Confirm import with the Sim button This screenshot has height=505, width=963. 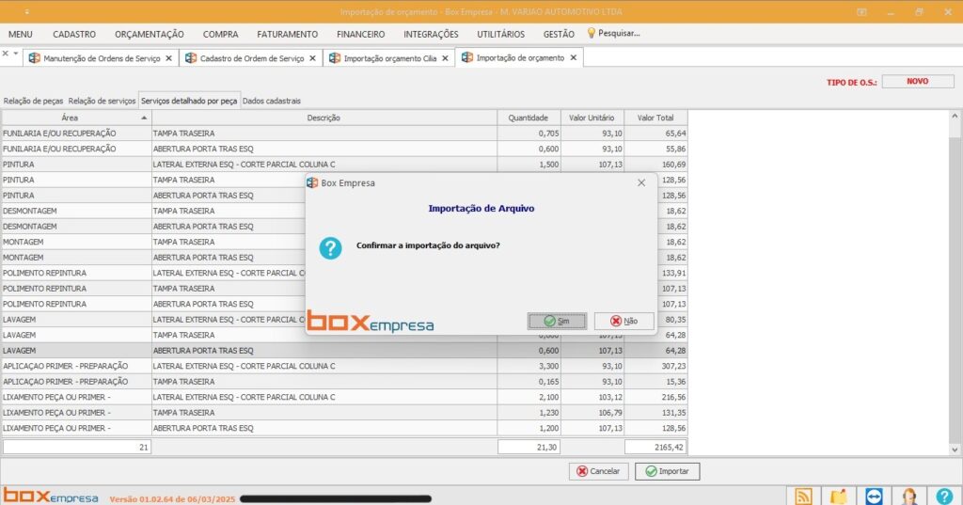click(x=557, y=321)
